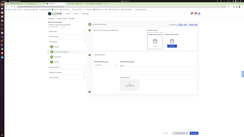Click the browser back arrow
Image resolution: width=244 pixels, height=137 pixels.
(6, 7)
